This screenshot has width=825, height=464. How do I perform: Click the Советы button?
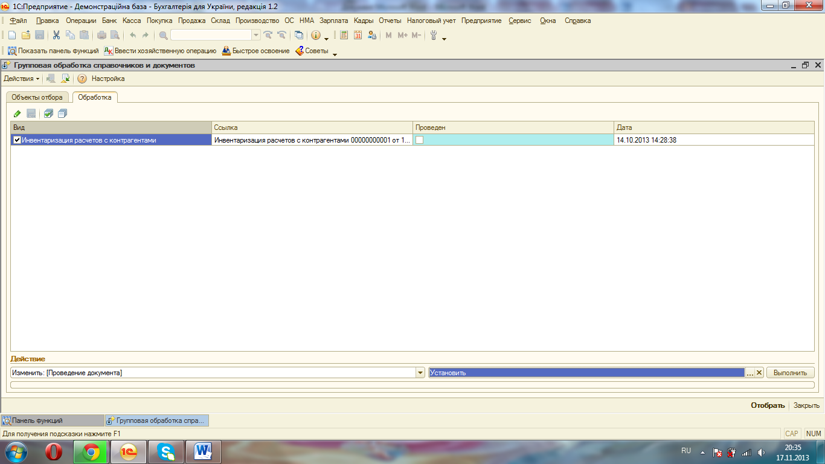pos(312,51)
